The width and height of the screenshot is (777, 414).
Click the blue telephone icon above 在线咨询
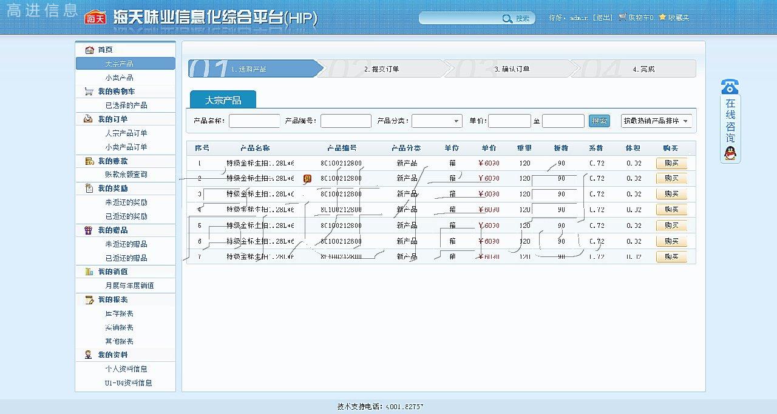(x=730, y=87)
